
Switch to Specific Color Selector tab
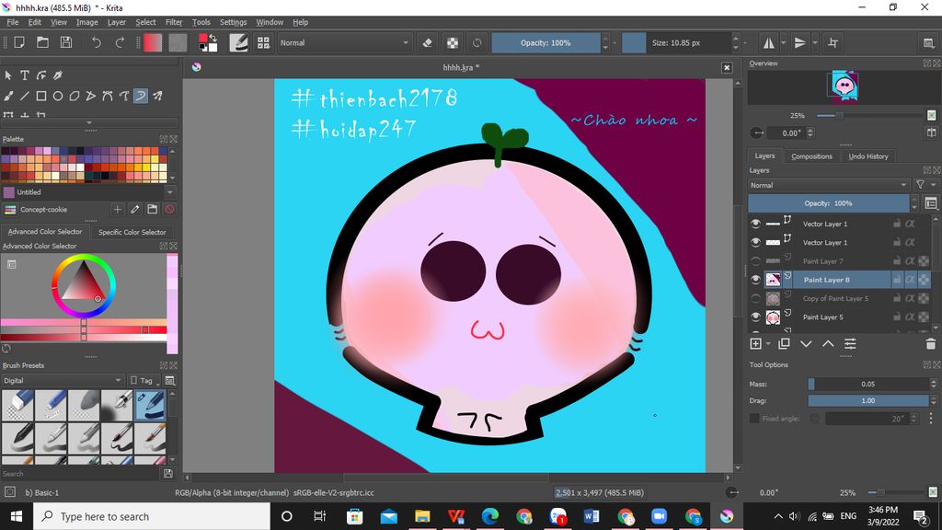(x=132, y=232)
